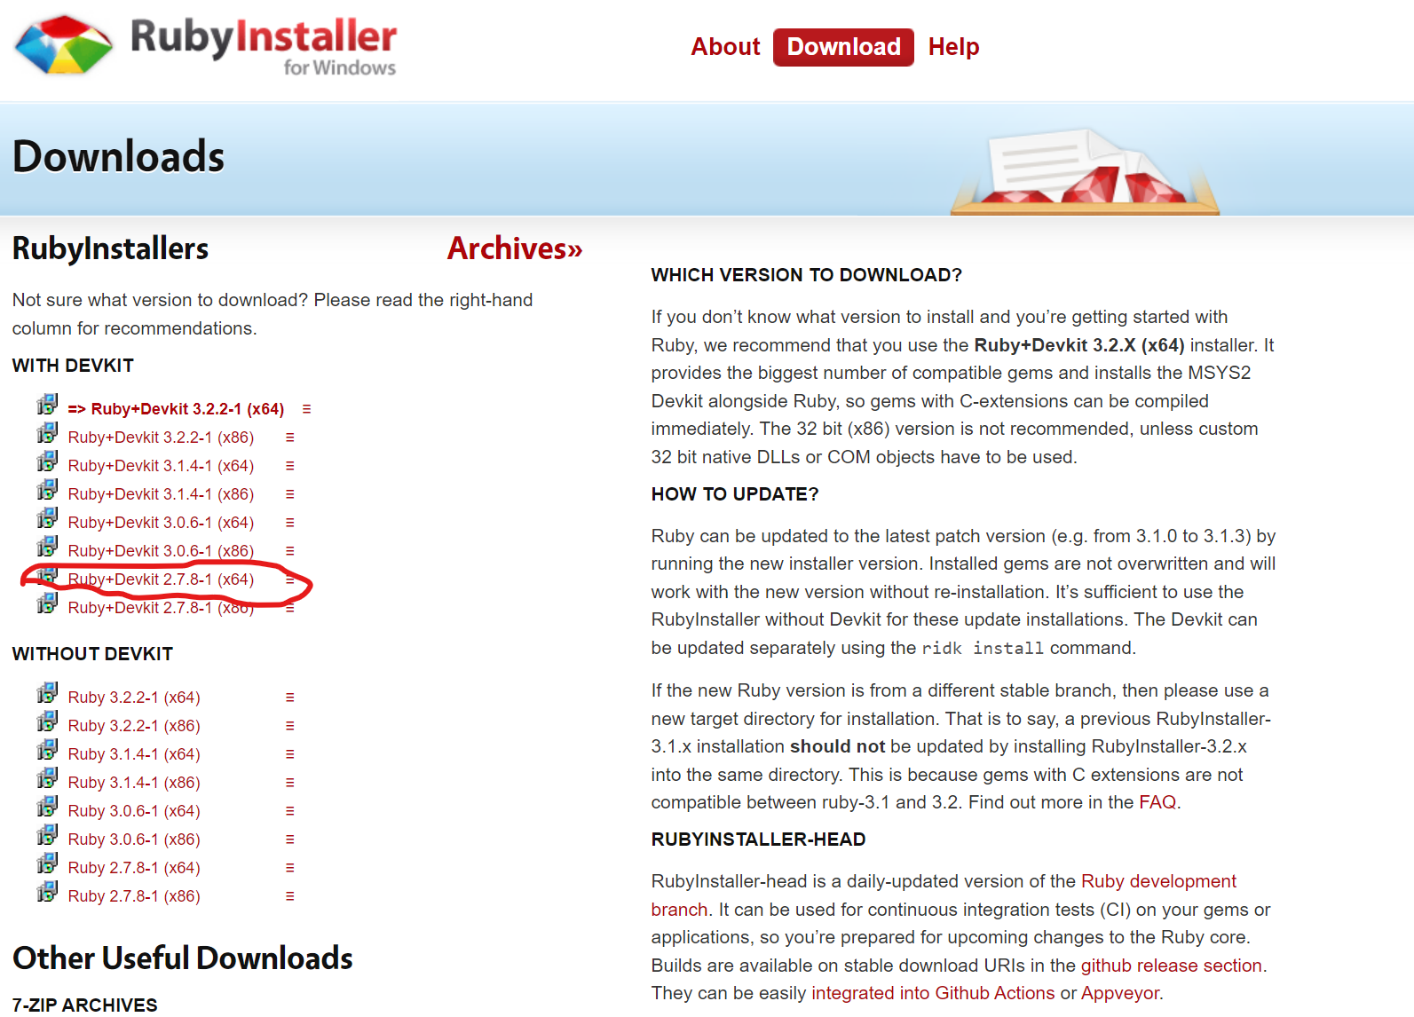The height and width of the screenshot is (1017, 1414).
Task: Expand ≡ details for Ruby 3.2.2-1 (x86)
Action: (289, 726)
